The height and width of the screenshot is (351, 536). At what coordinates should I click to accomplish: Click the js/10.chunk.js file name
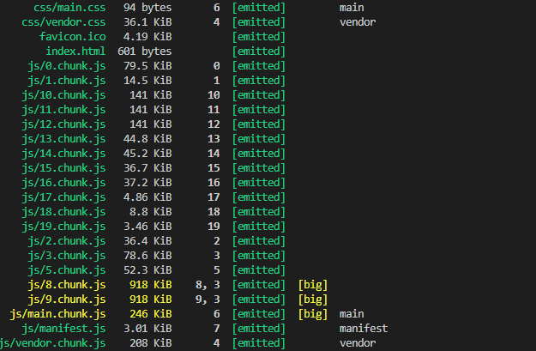pos(63,95)
